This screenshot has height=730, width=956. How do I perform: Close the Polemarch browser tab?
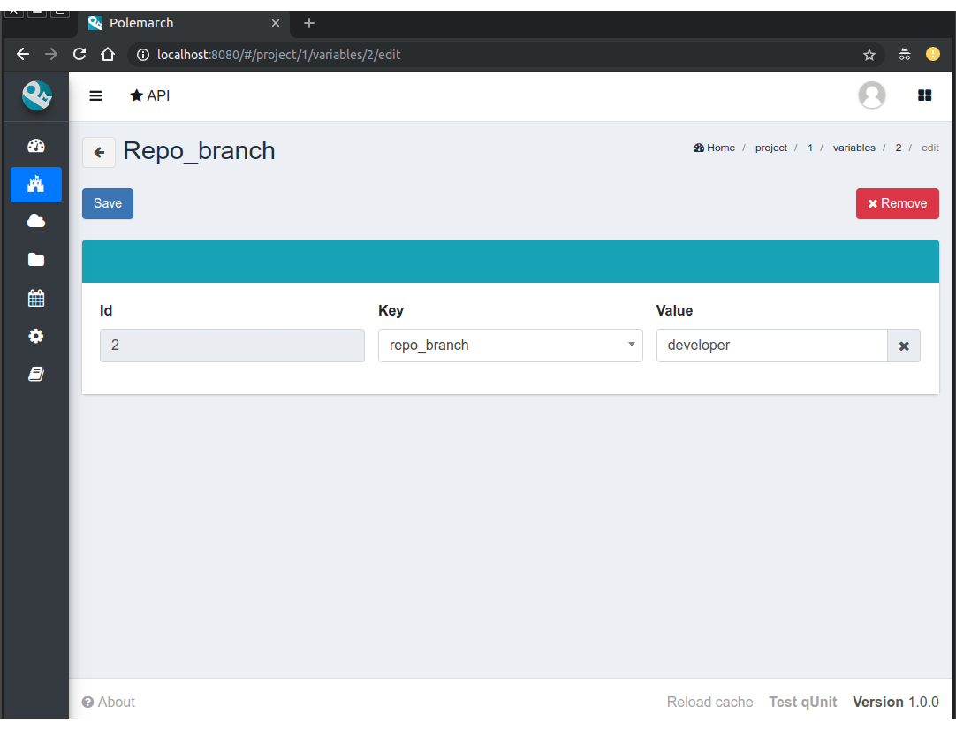tap(276, 23)
